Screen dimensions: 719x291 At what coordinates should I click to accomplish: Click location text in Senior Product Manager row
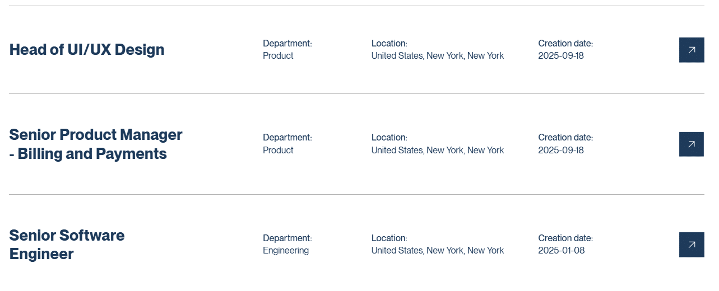coord(437,151)
